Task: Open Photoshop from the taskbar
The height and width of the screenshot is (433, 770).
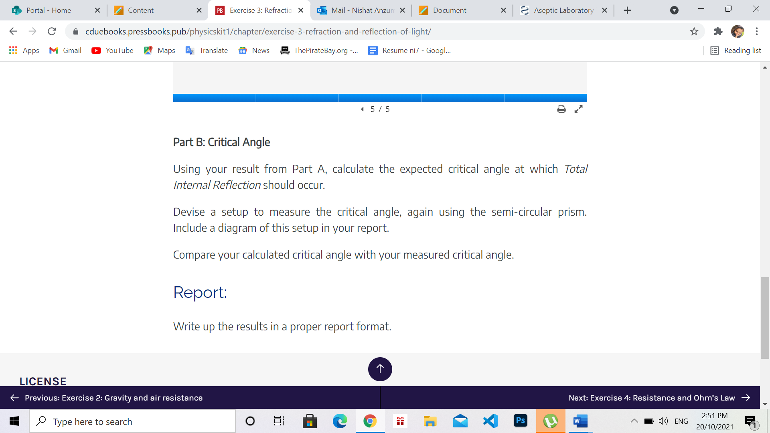Action: [520, 421]
